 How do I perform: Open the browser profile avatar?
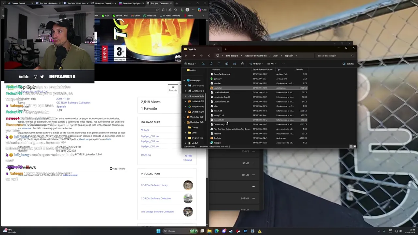(187, 10)
